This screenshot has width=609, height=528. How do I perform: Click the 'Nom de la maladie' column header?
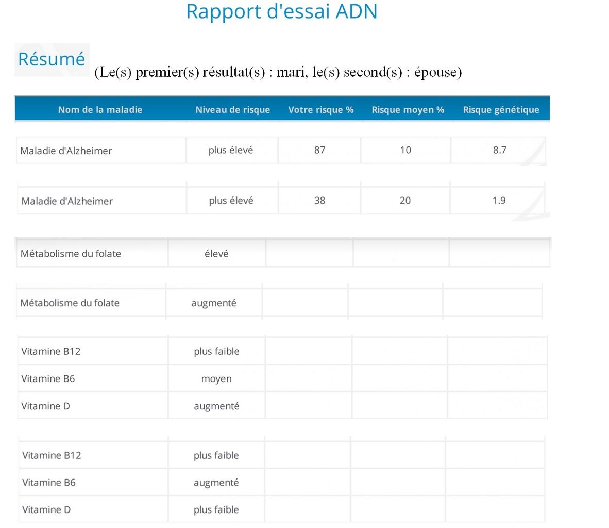tap(100, 110)
